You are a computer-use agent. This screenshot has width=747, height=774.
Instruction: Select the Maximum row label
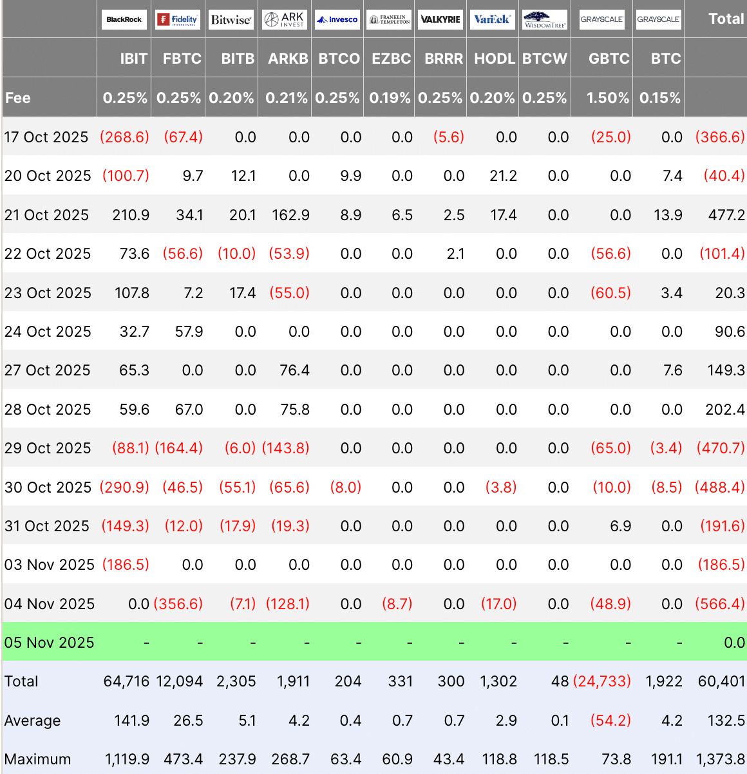pyautogui.click(x=37, y=759)
